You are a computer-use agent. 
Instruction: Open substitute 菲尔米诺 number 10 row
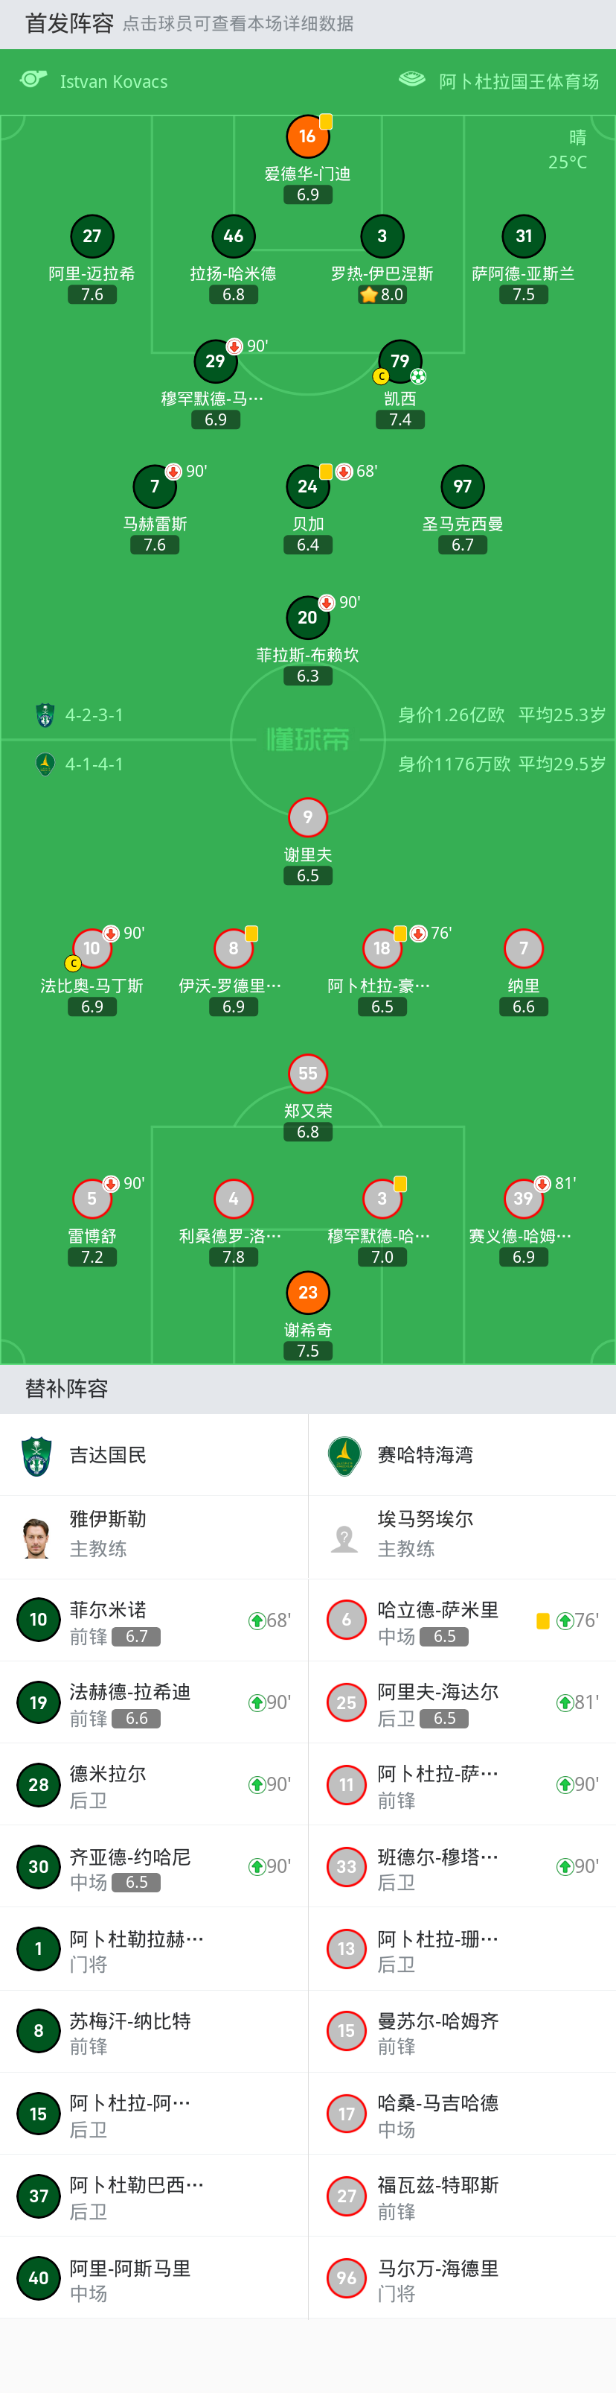pyautogui.click(x=154, y=1621)
